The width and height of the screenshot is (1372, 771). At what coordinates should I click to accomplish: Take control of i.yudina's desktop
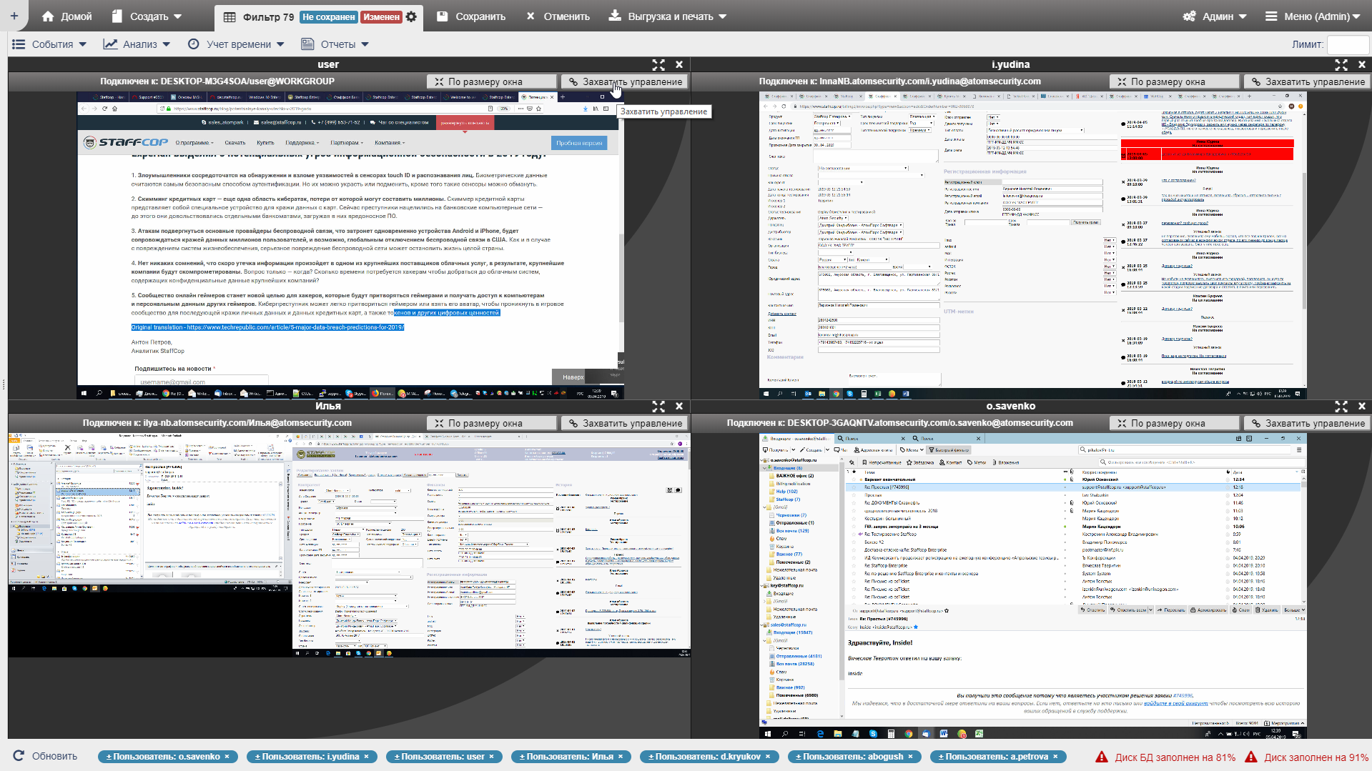click(x=1308, y=82)
